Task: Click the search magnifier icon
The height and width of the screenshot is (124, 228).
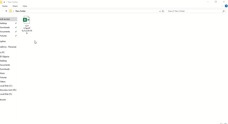Action: click(223, 11)
